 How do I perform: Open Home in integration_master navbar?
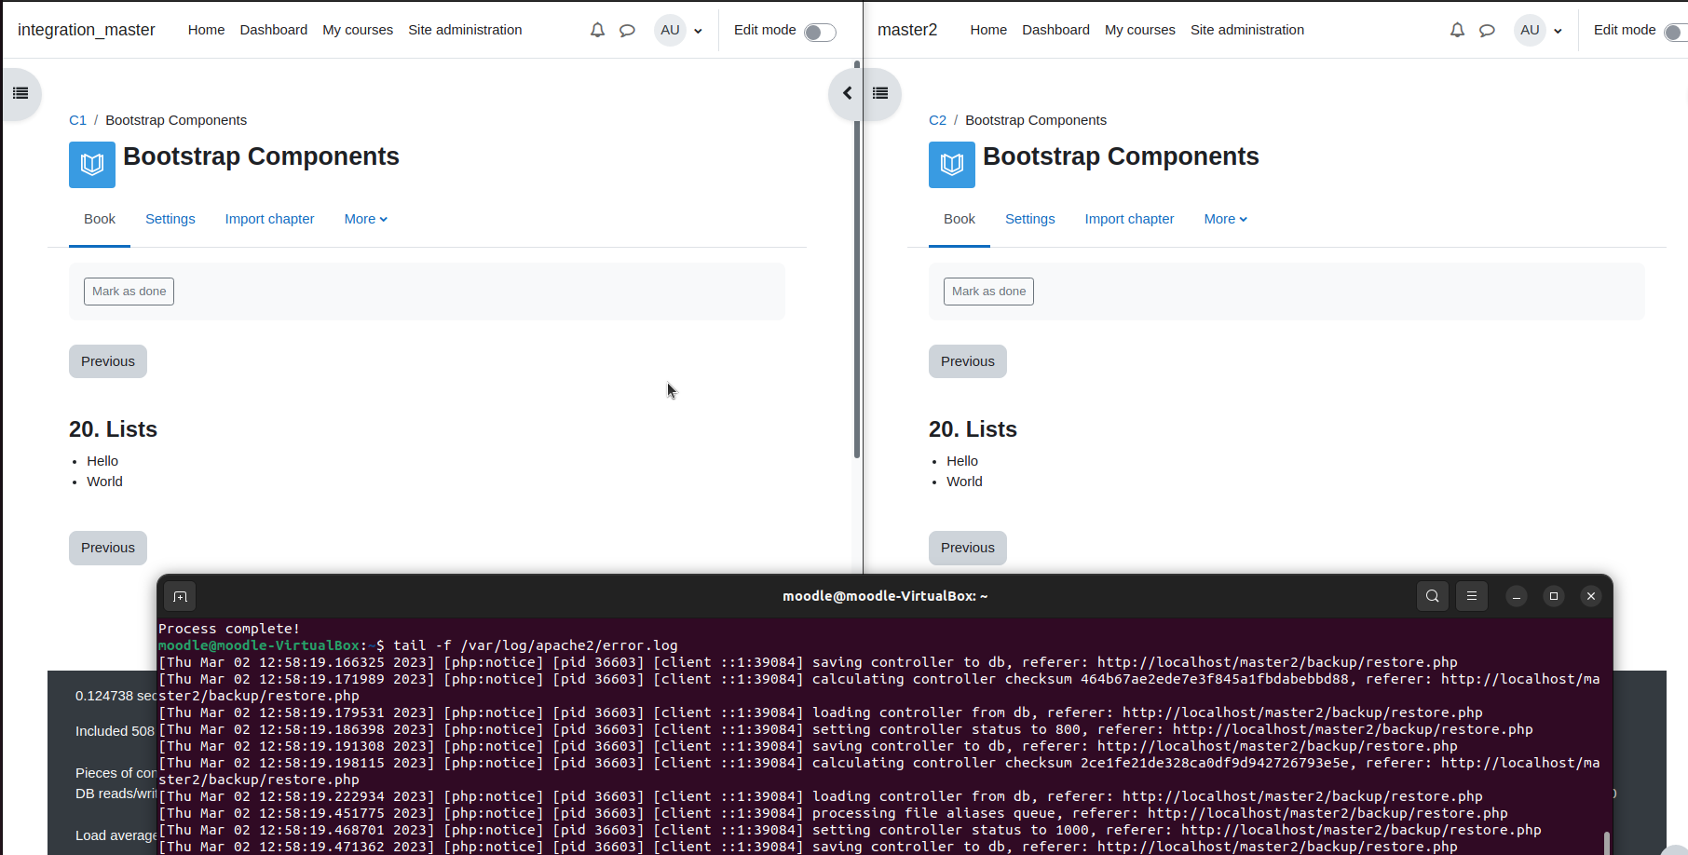(x=206, y=30)
